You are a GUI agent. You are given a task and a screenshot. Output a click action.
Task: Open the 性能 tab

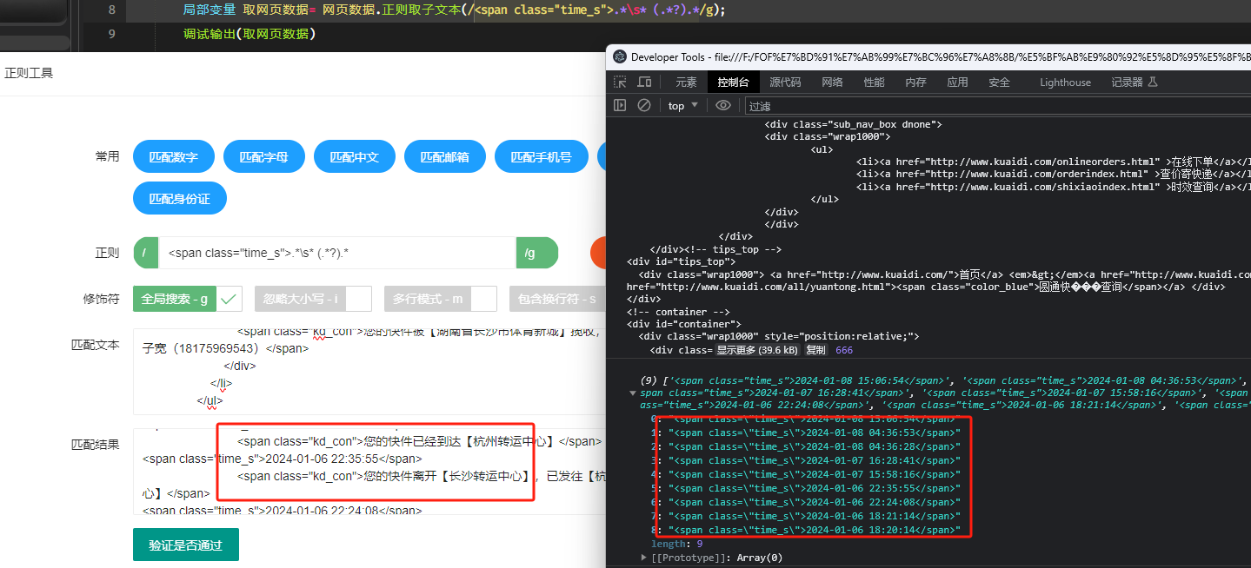click(874, 83)
